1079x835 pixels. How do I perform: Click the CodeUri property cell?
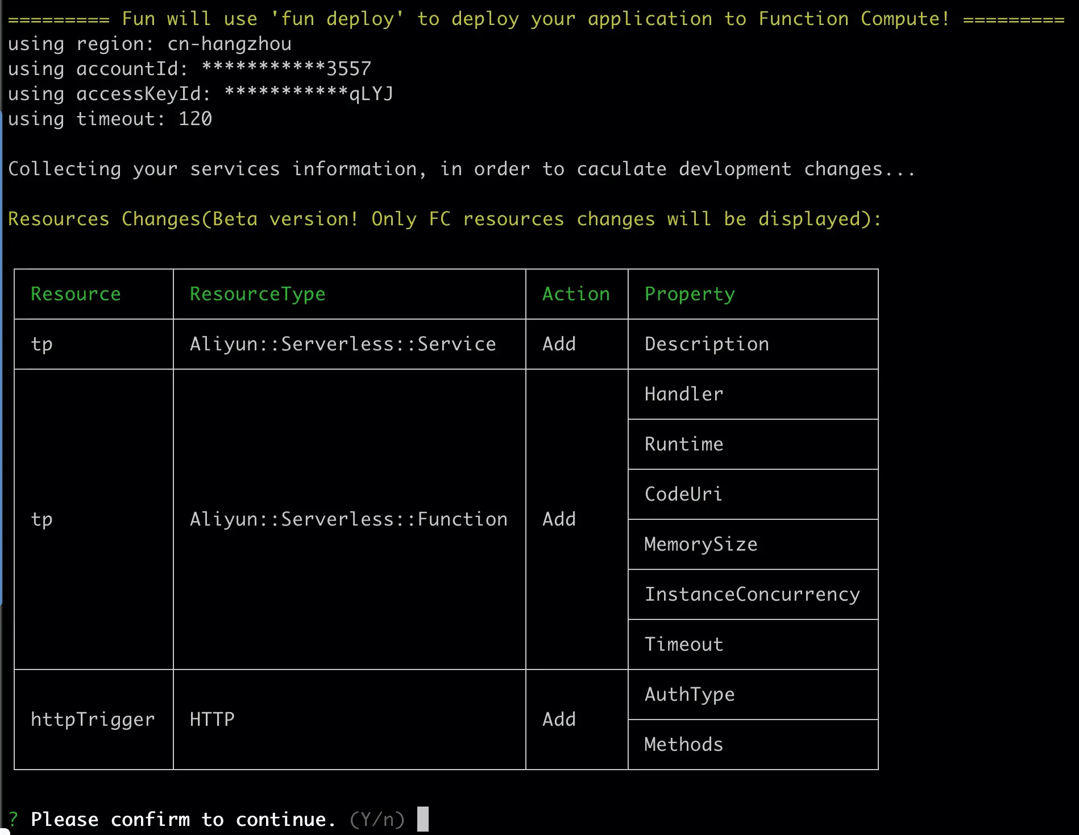click(683, 494)
